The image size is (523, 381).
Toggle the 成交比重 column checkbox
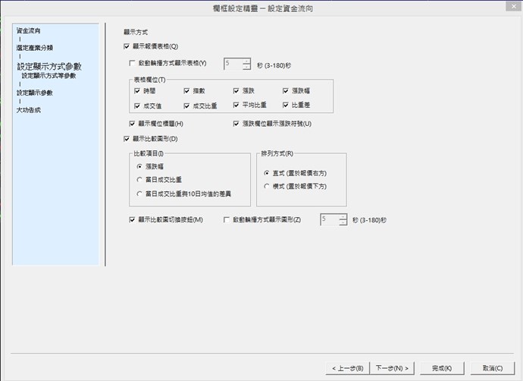(186, 105)
